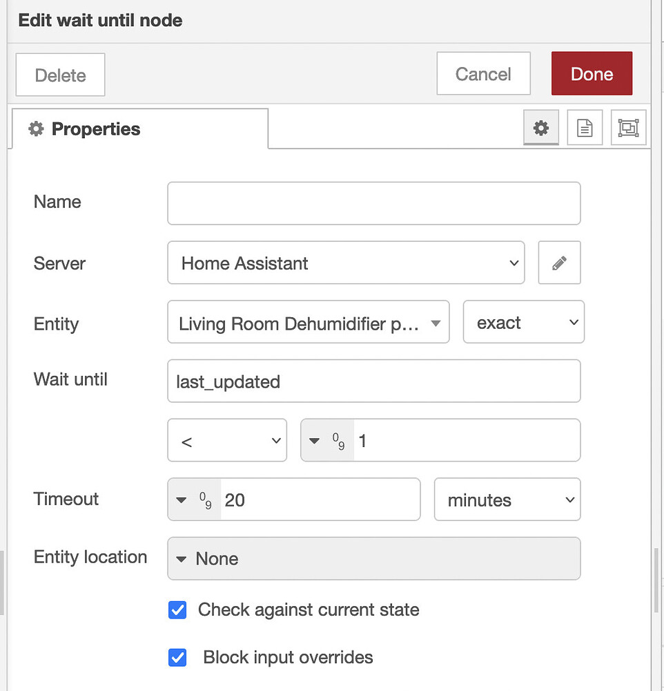664x691 pixels.
Task: Open type selector arrow on the value field
Action: click(314, 440)
